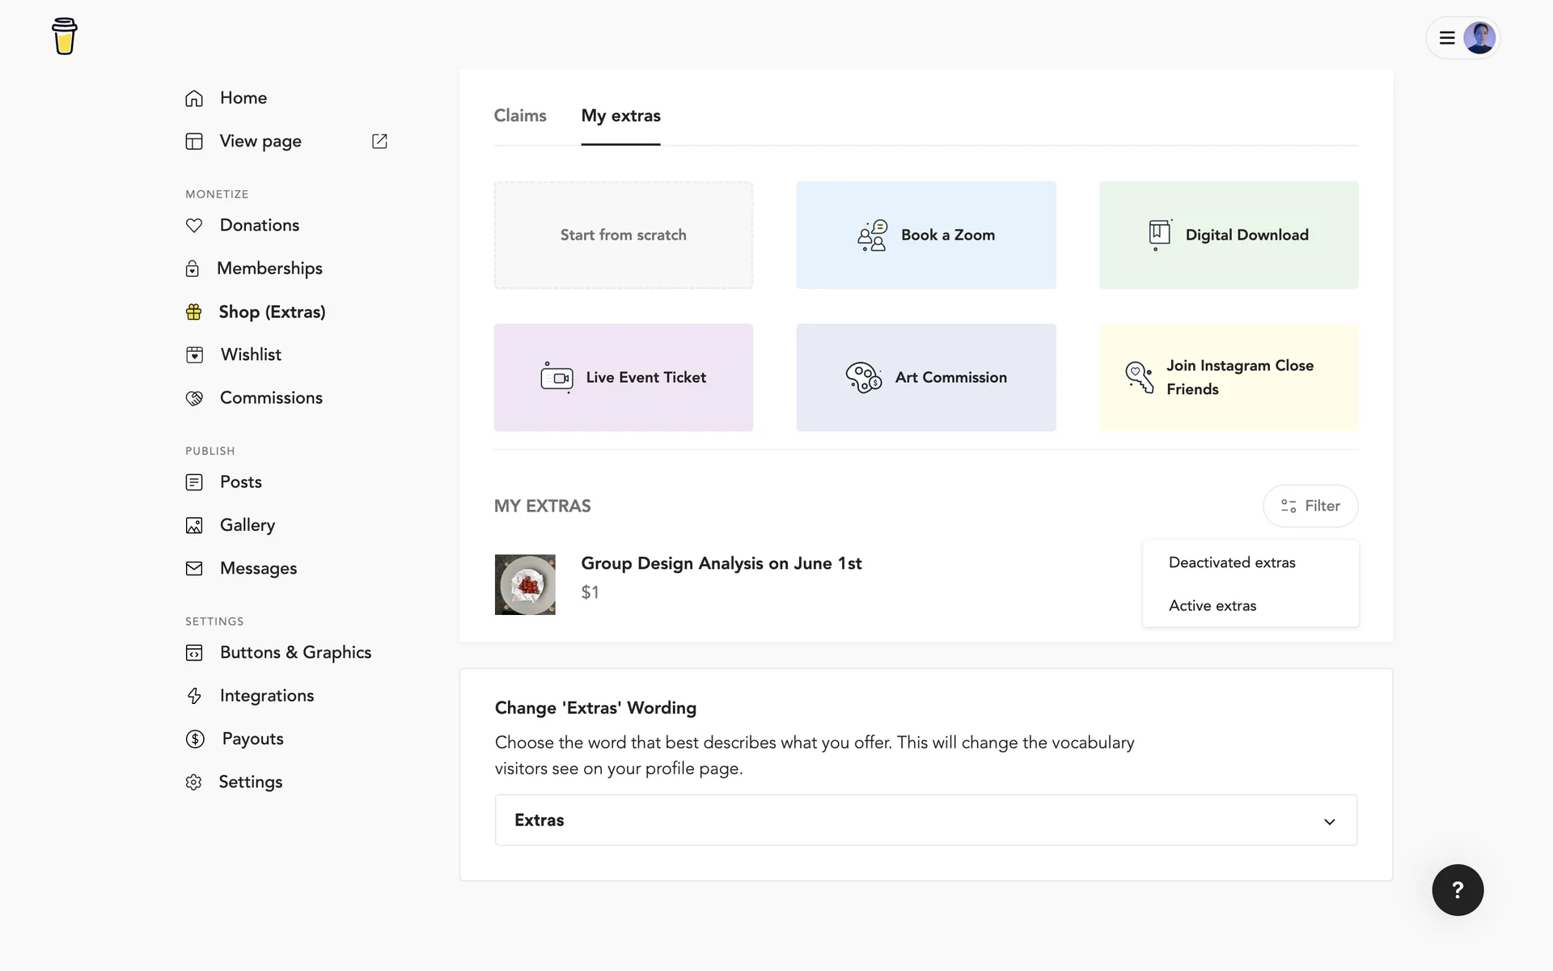Click the Memberships lock icon
Image resolution: width=1553 pixels, height=971 pixels.
coord(193,269)
